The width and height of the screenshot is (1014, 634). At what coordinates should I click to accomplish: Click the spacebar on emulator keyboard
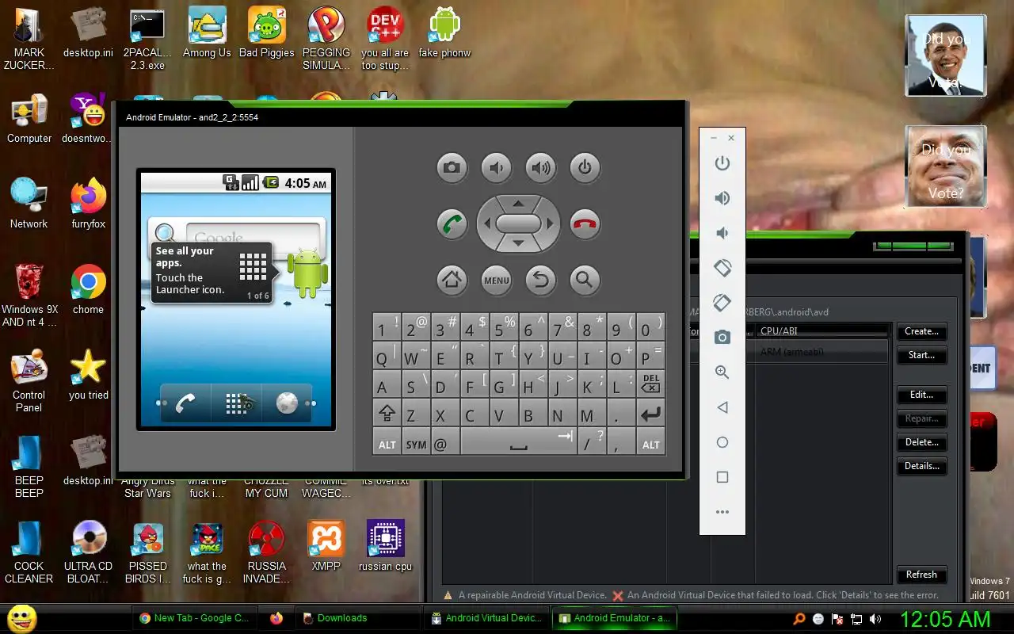[x=518, y=442]
